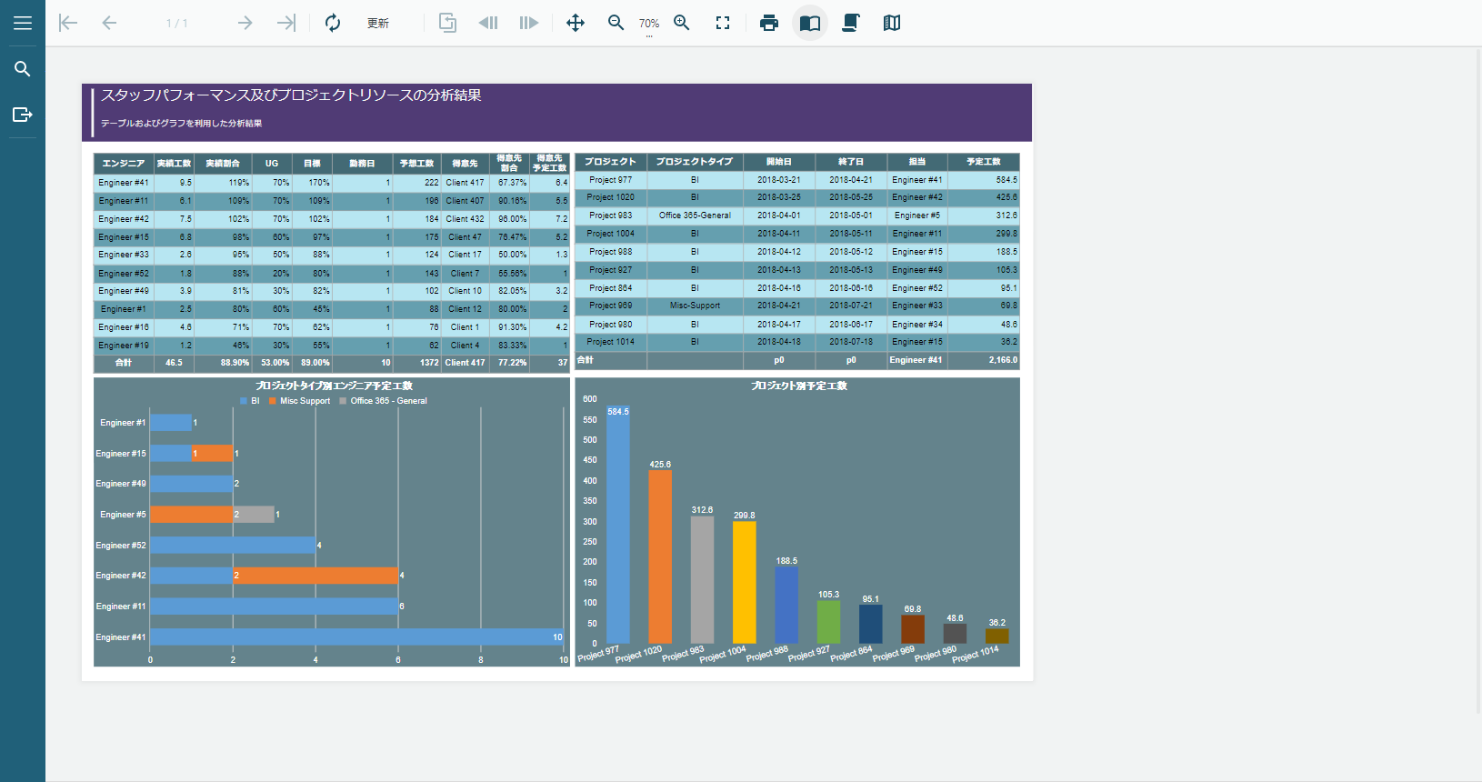Click the Project 977 cell
This screenshot has height=782, width=1482.
[610, 180]
